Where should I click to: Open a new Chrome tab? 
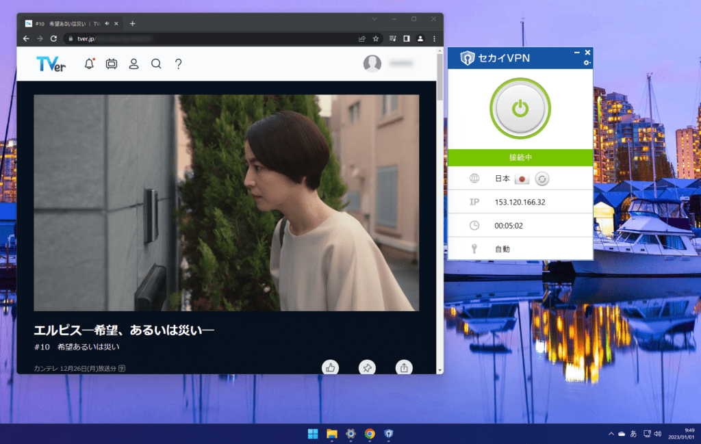(132, 24)
